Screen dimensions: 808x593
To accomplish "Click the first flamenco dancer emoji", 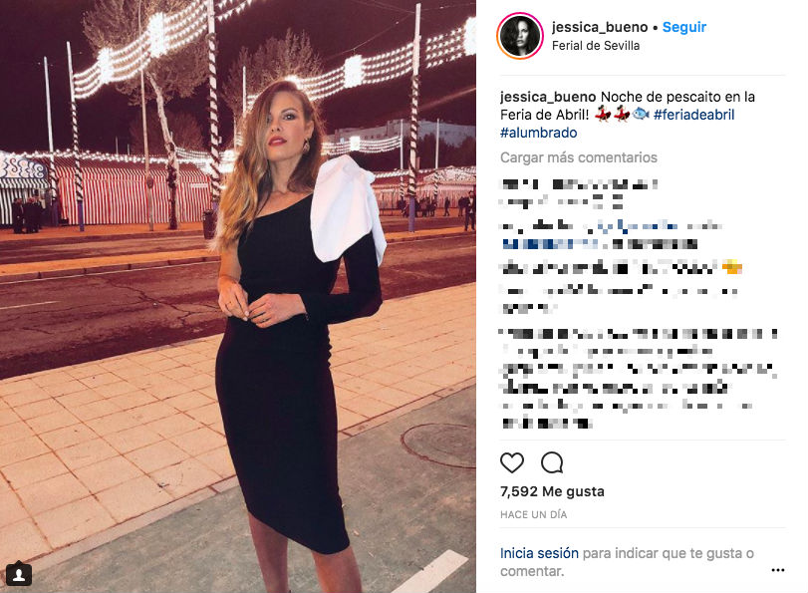I will tap(602, 114).
